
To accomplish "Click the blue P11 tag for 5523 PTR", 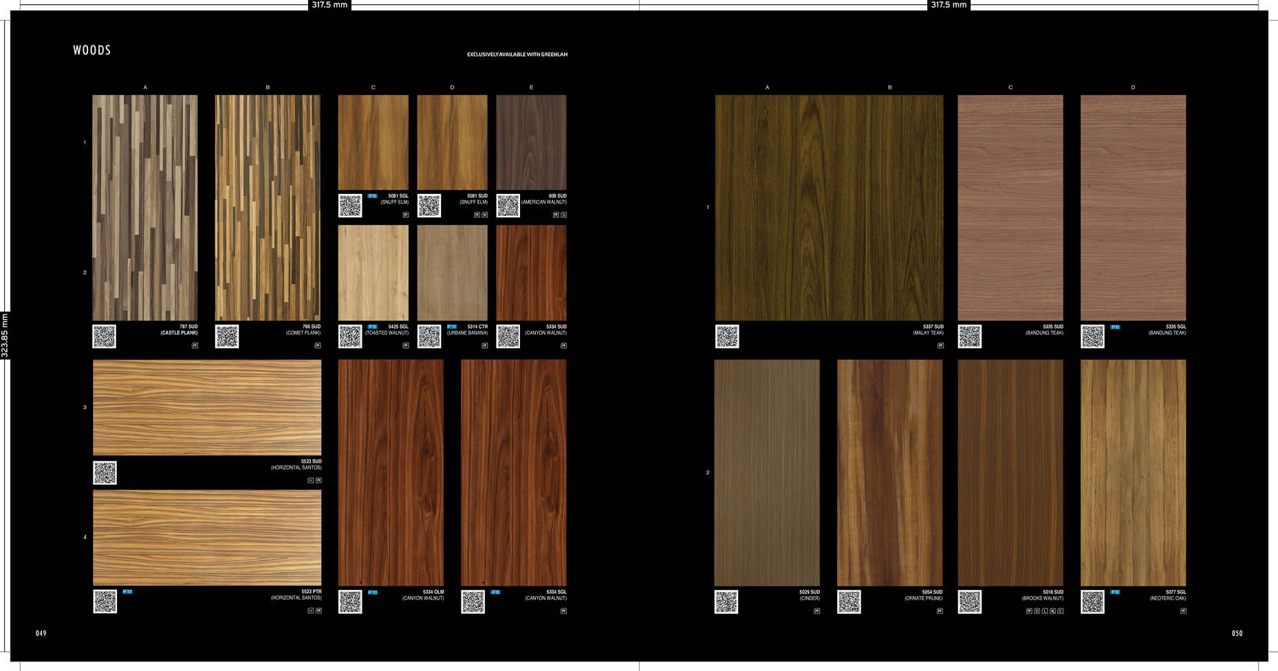I will coord(127,591).
